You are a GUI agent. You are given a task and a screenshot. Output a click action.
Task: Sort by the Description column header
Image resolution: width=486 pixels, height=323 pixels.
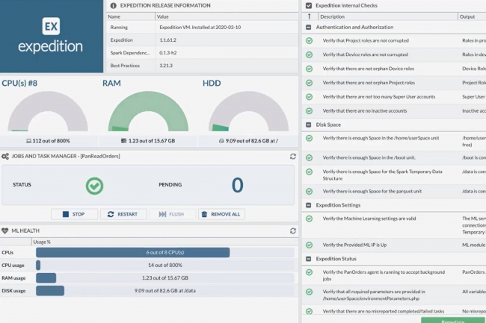pos(333,16)
